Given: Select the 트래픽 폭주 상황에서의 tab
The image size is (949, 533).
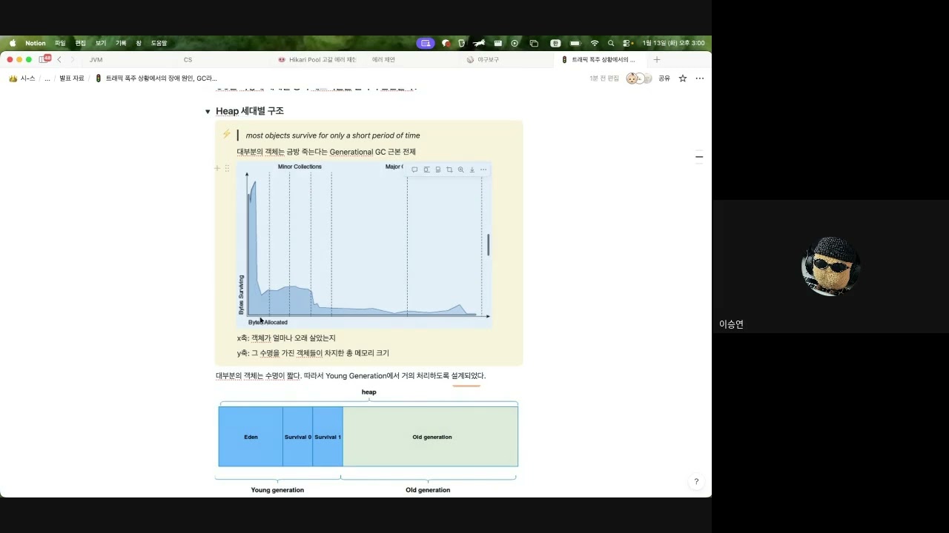Looking at the screenshot, I should pyautogui.click(x=600, y=59).
